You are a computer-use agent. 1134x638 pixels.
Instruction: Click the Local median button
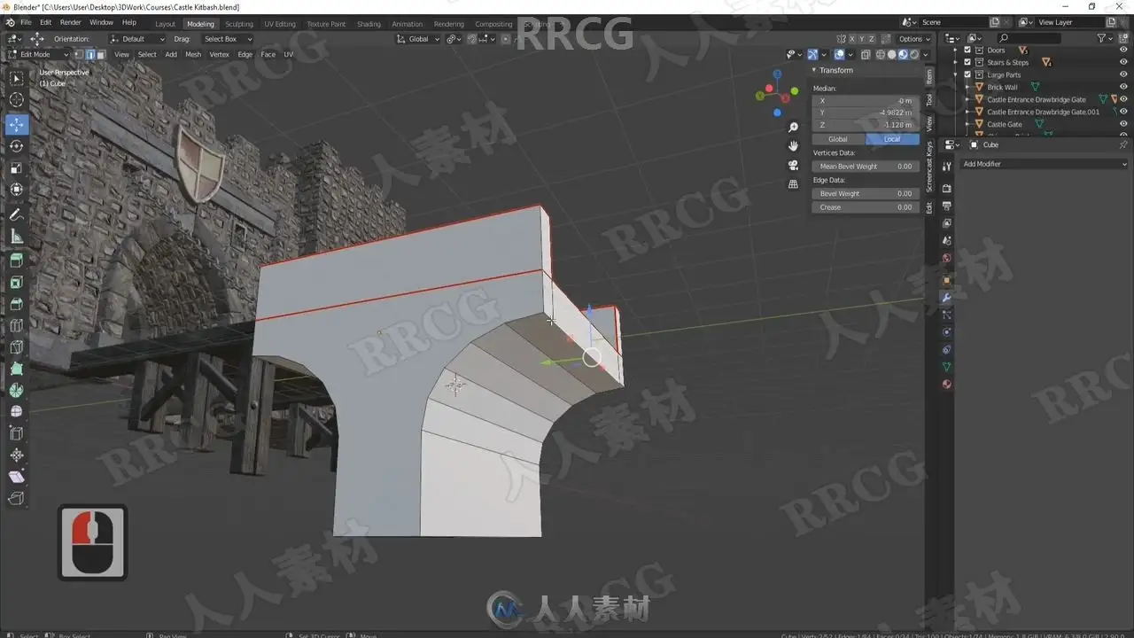pyautogui.click(x=892, y=139)
